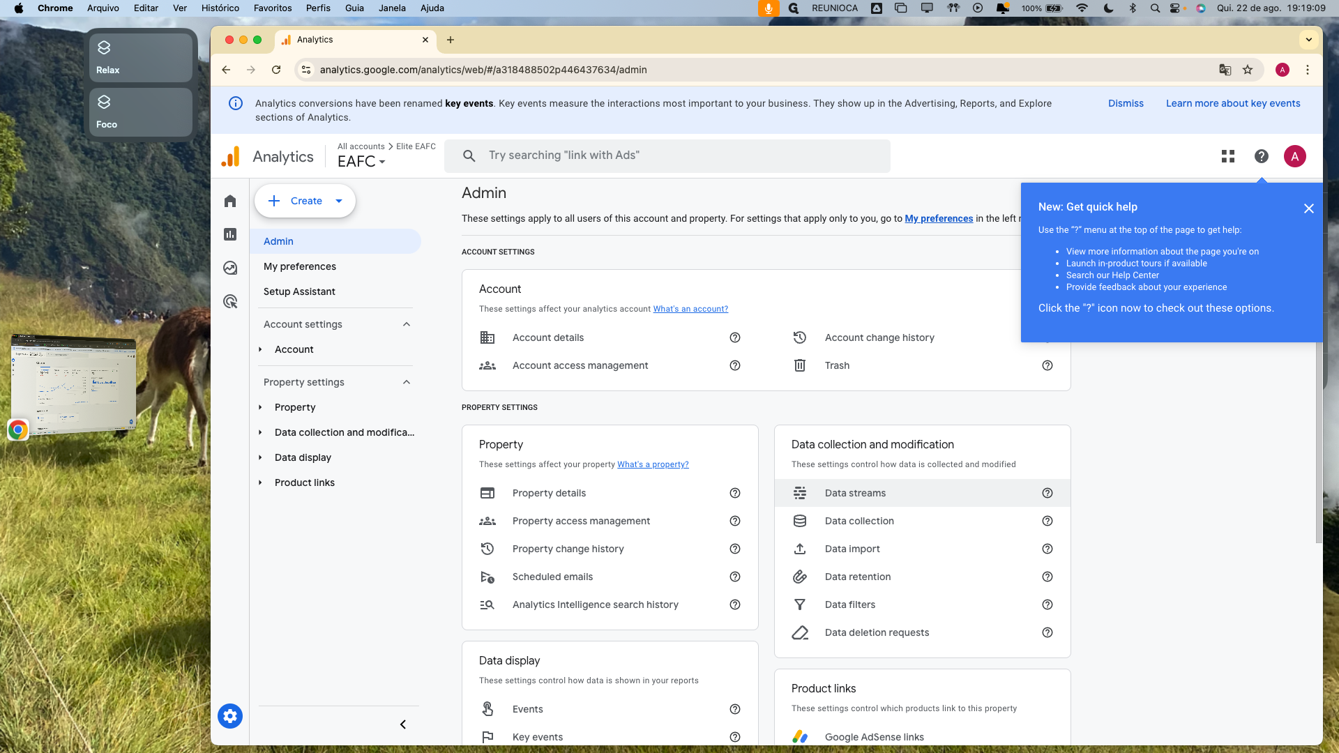
Task: Open the What's a property? link
Action: point(653,464)
